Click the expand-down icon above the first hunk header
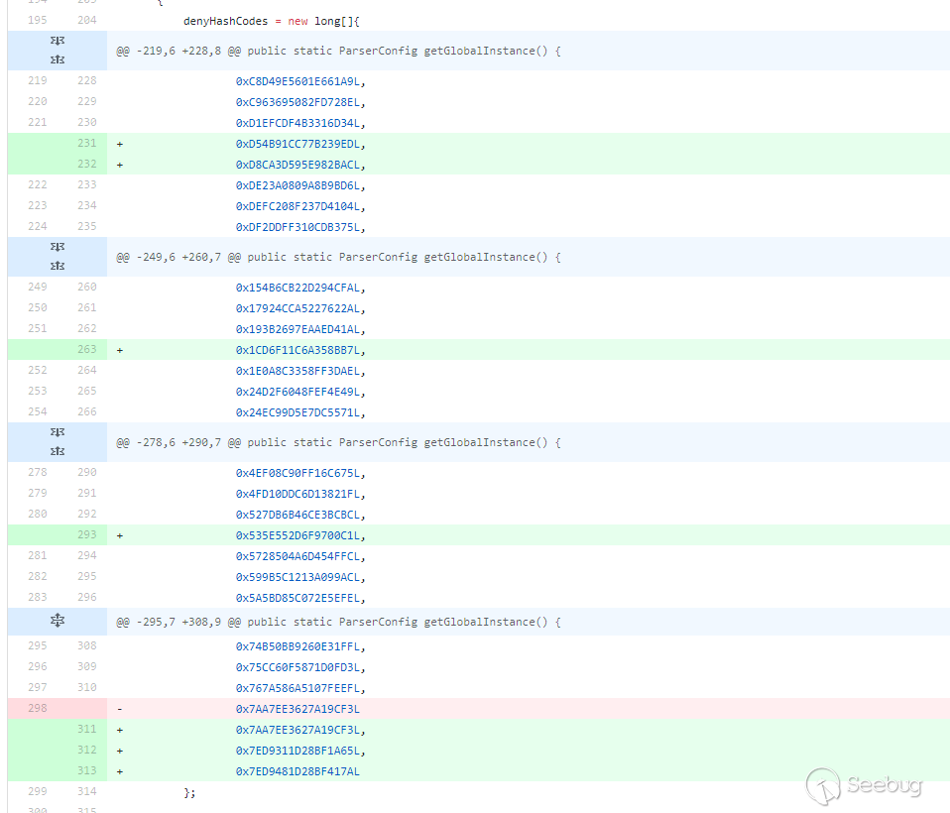The image size is (950, 813). (57, 40)
